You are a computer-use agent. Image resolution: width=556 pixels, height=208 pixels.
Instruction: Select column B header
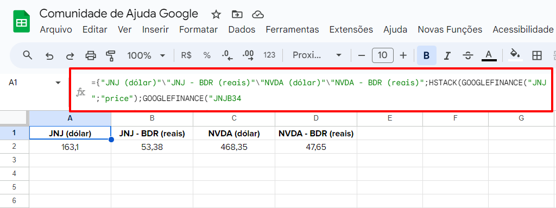(x=152, y=118)
